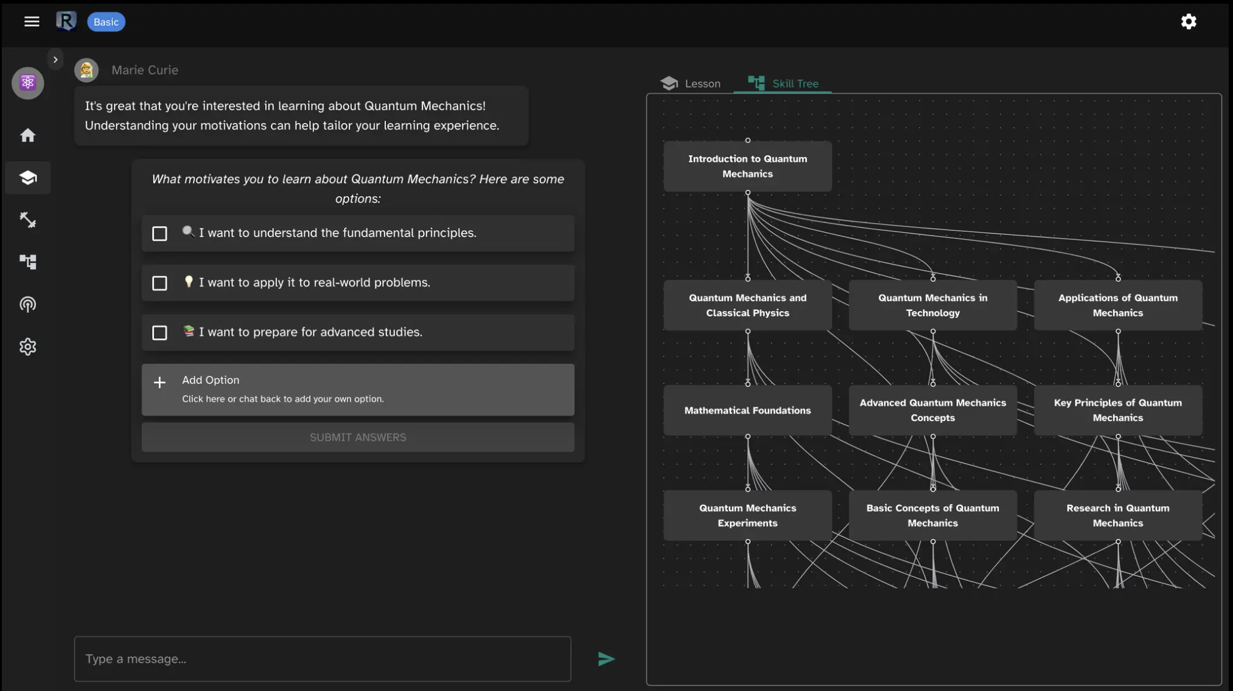Check 'understand the fundamental principles' option

tap(159, 234)
